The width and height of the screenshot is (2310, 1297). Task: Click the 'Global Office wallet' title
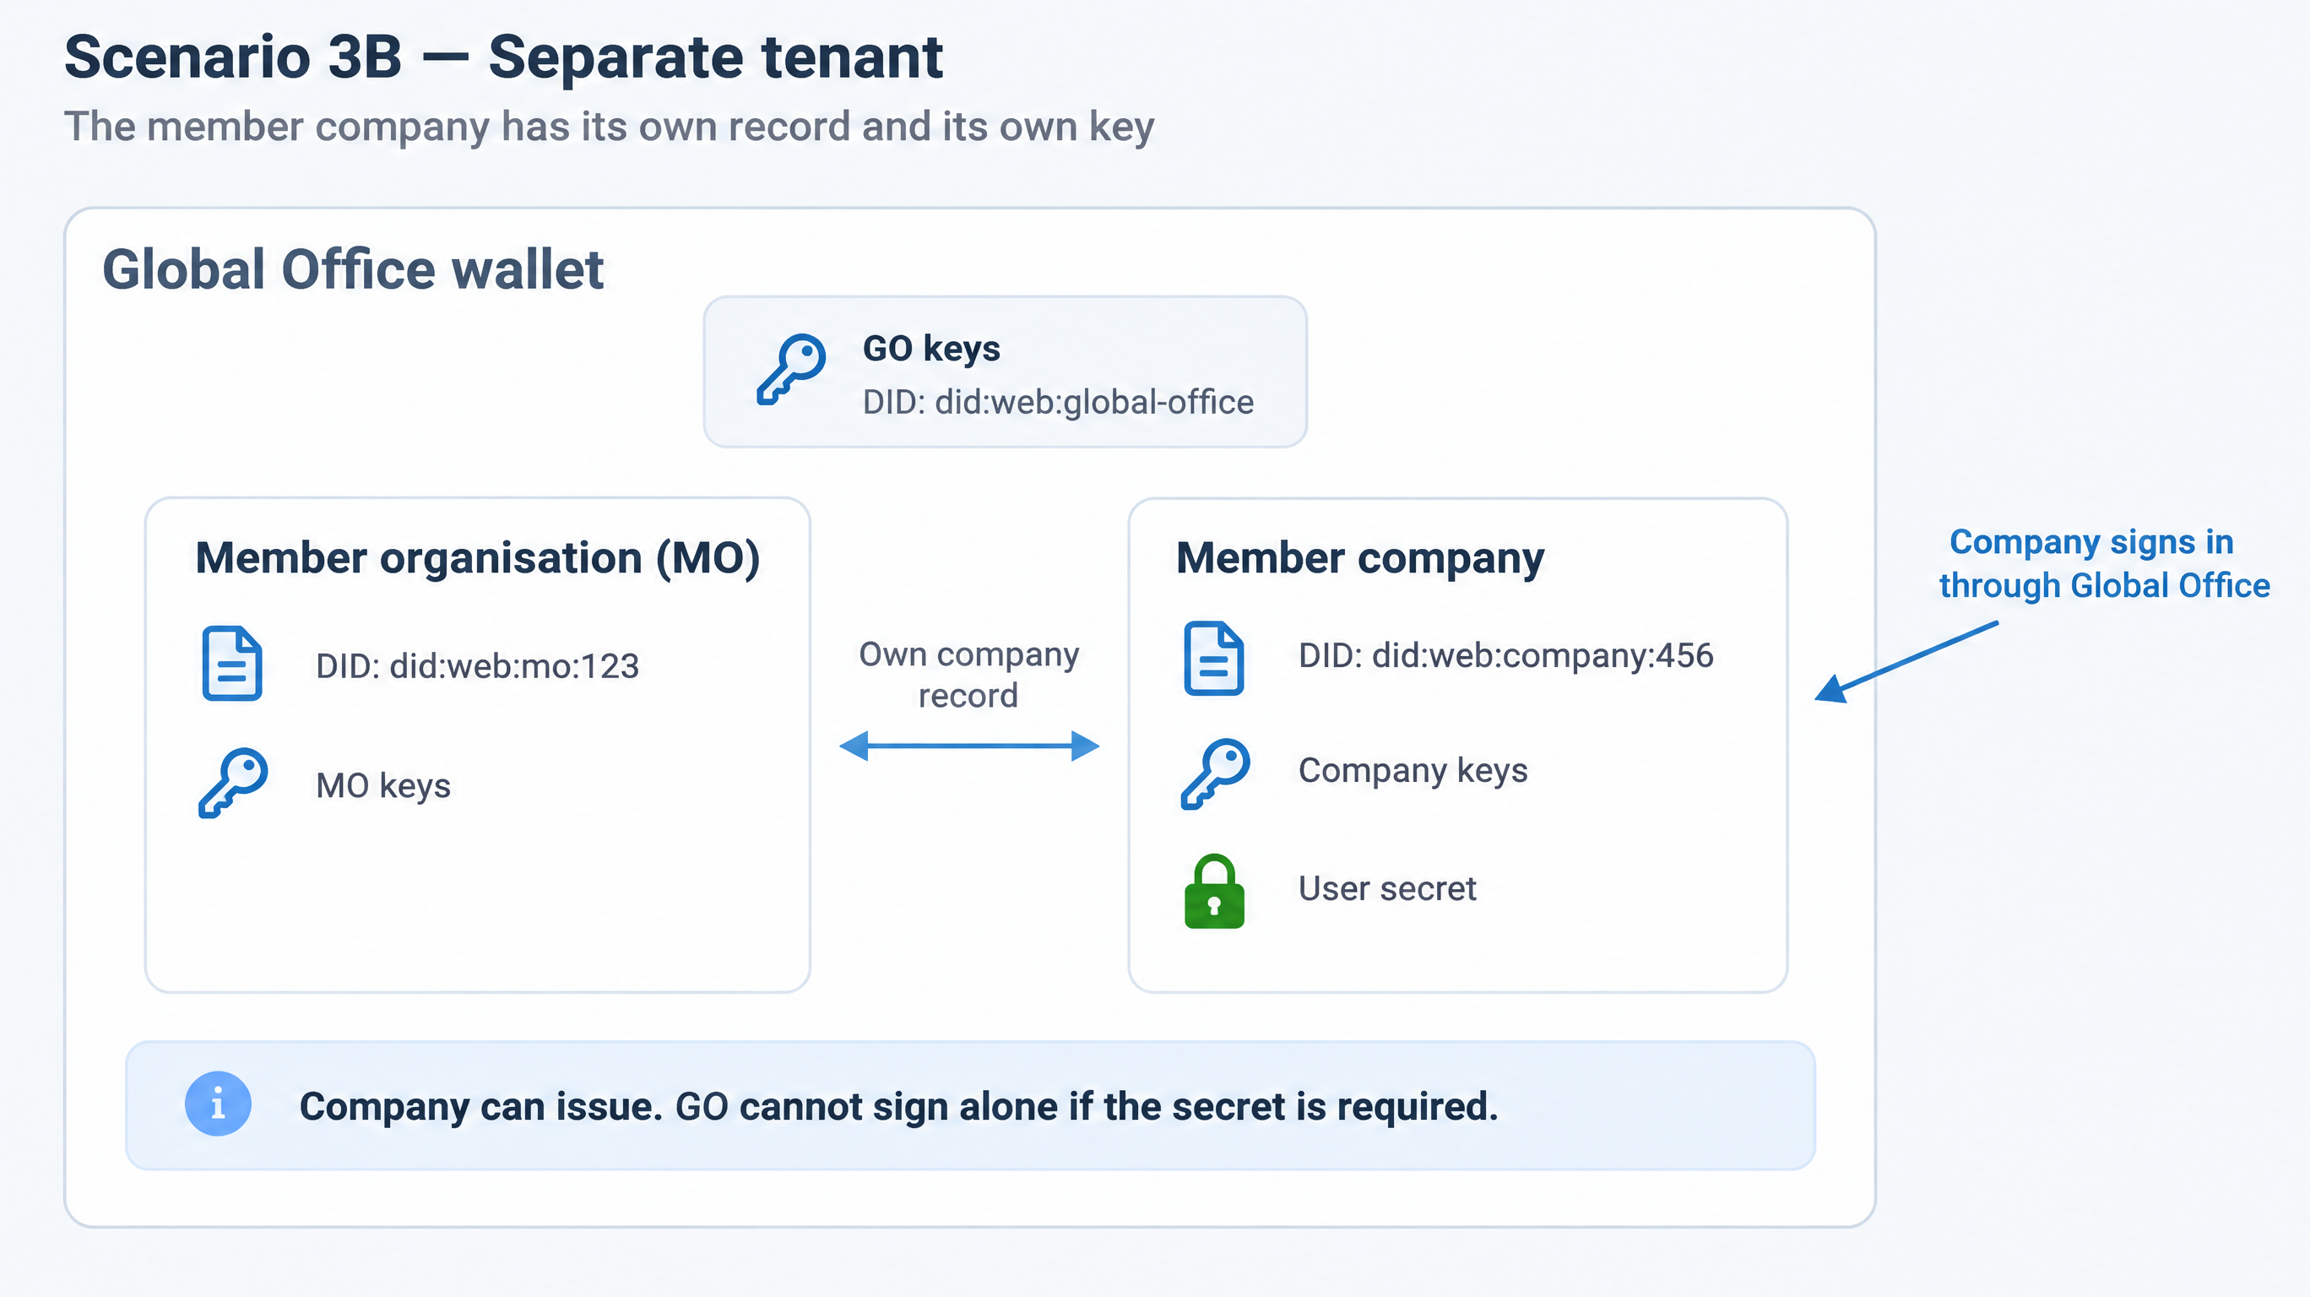352,269
